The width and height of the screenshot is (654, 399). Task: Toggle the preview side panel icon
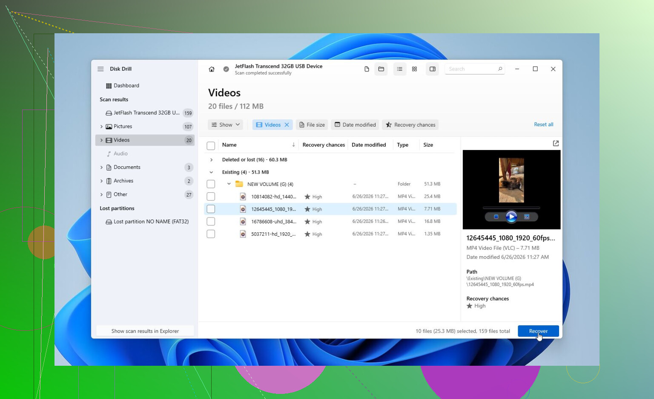(433, 69)
